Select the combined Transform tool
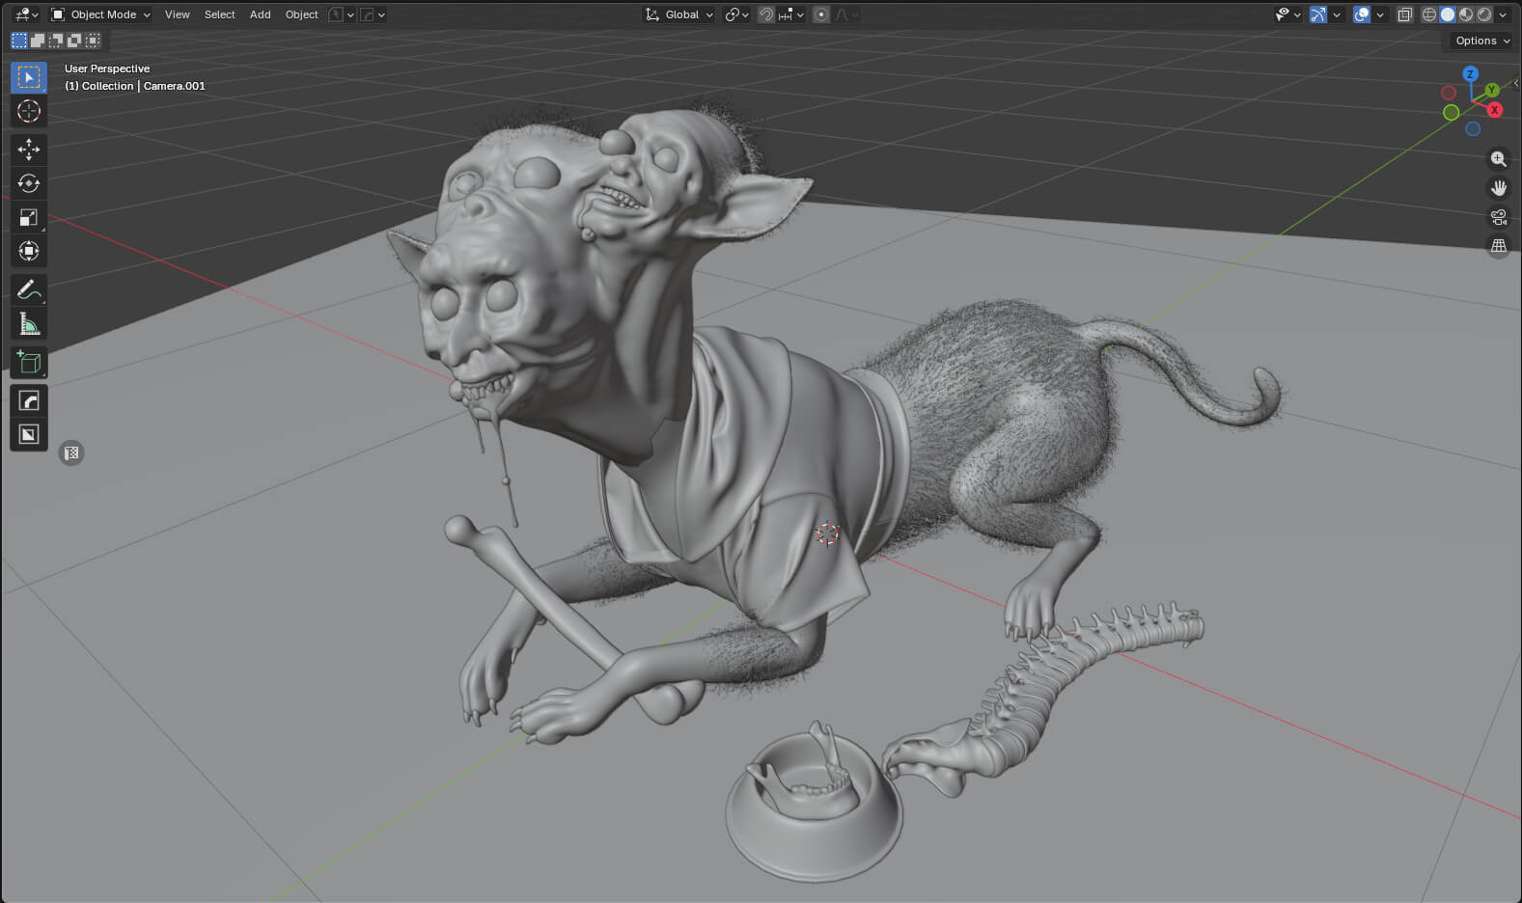 [29, 251]
